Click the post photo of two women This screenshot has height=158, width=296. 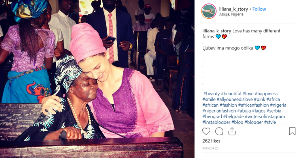pos(97,79)
